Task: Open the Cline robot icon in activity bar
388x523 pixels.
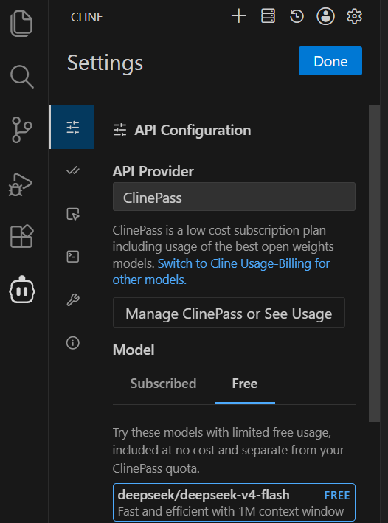Action: pyautogui.click(x=22, y=289)
